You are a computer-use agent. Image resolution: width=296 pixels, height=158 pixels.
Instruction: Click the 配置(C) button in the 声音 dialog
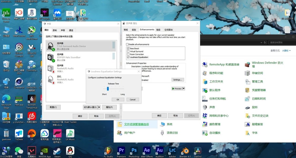pyautogui.click(x=53, y=107)
